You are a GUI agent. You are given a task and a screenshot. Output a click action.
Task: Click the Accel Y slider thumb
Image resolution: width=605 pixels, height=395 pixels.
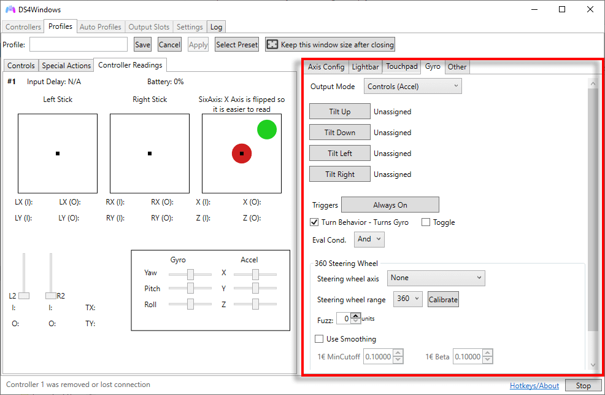click(x=255, y=288)
